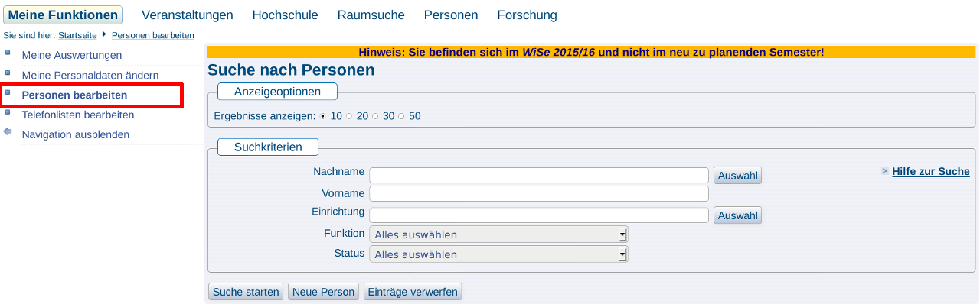Open the Veranstaltungen menu
The width and height of the screenshot is (980, 304).
[x=188, y=15]
